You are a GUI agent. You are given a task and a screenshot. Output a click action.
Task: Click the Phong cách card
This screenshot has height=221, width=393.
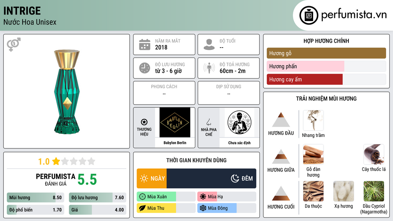pyautogui.click(x=164, y=93)
